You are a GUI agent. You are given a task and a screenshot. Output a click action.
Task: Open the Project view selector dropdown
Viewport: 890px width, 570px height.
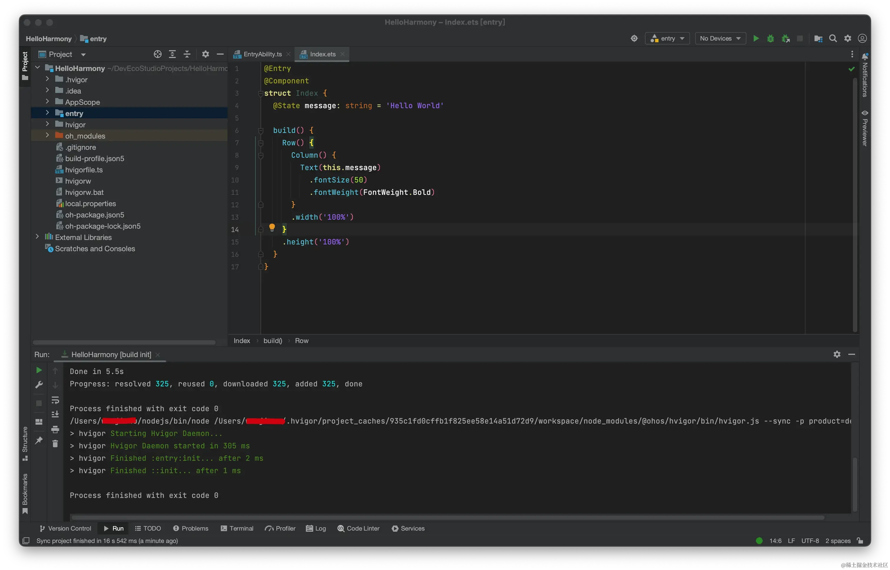62,54
